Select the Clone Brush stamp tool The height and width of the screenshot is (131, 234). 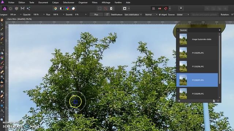coord(2,82)
